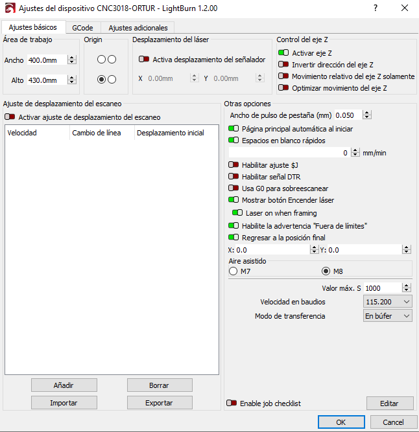This screenshot has width=419, height=432.
Task: Toggle Activa desplazamiento del señalador
Action: click(x=144, y=59)
